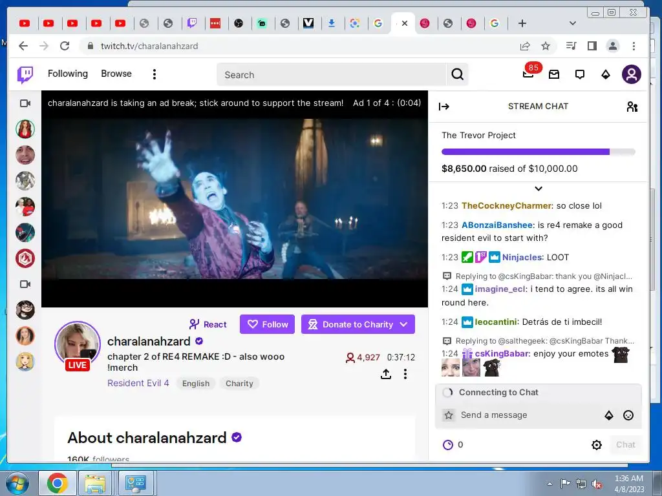The height and width of the screenshot is (496, 662).
Task: Close the current active tab
Action: click(405, 23)
